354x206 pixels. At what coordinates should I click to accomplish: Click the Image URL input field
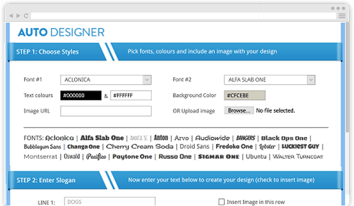[x=106, y=111]
